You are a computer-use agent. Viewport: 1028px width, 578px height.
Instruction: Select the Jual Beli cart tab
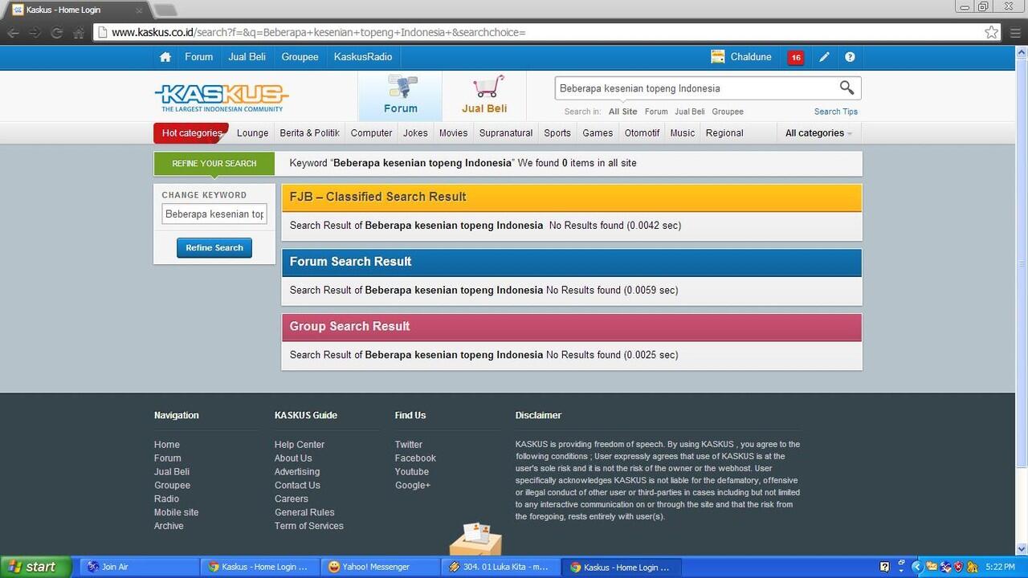click(x=484, y=96)
